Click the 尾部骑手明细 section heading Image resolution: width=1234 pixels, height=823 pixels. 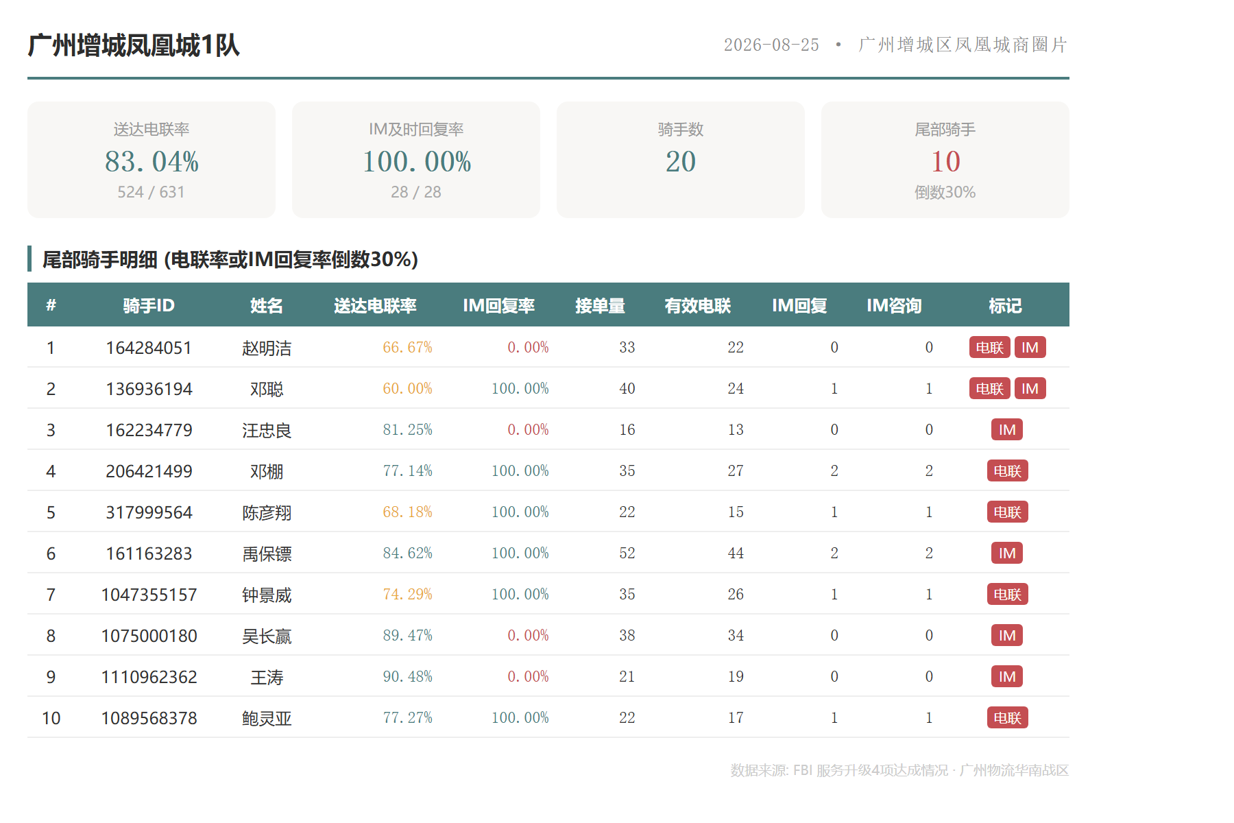tap(230, 259)
